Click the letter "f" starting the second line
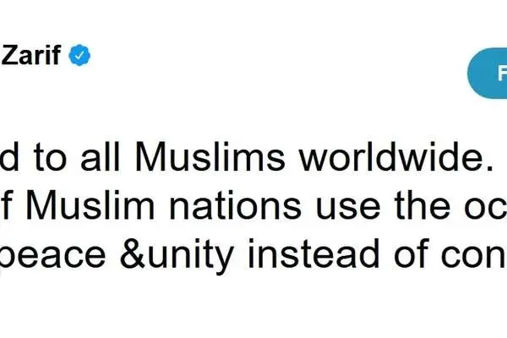The image size is (507, 338). pos(6,205)
